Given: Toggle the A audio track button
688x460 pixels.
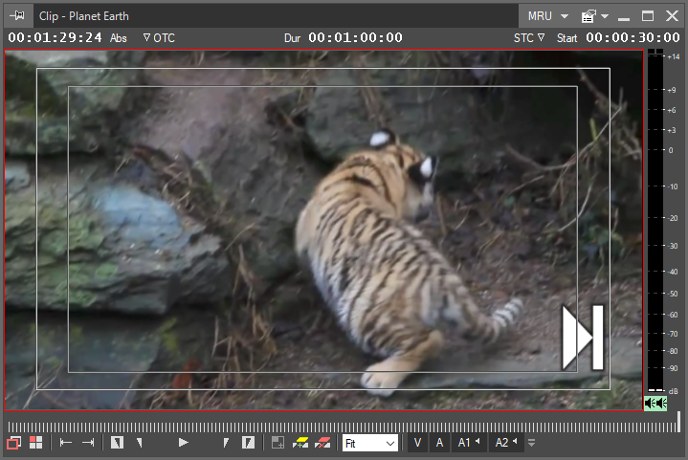Looking at the screenshot, I should tap(439, 443).
